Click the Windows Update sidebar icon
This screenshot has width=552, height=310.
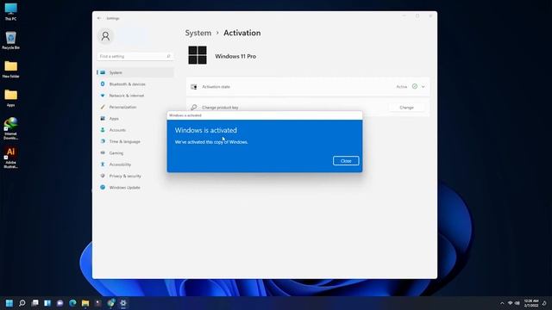pyautogui.click(x=103, y=188)
